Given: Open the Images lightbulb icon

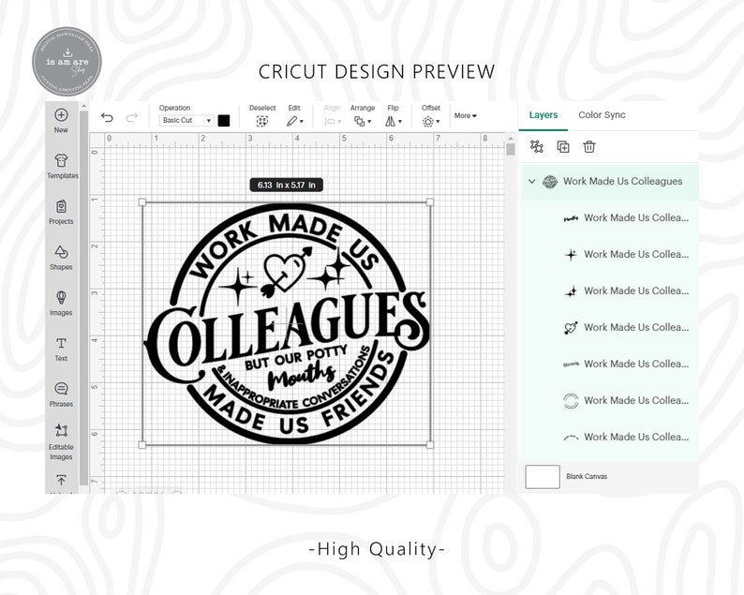Looking at the screenshot, I should [61, 298].
